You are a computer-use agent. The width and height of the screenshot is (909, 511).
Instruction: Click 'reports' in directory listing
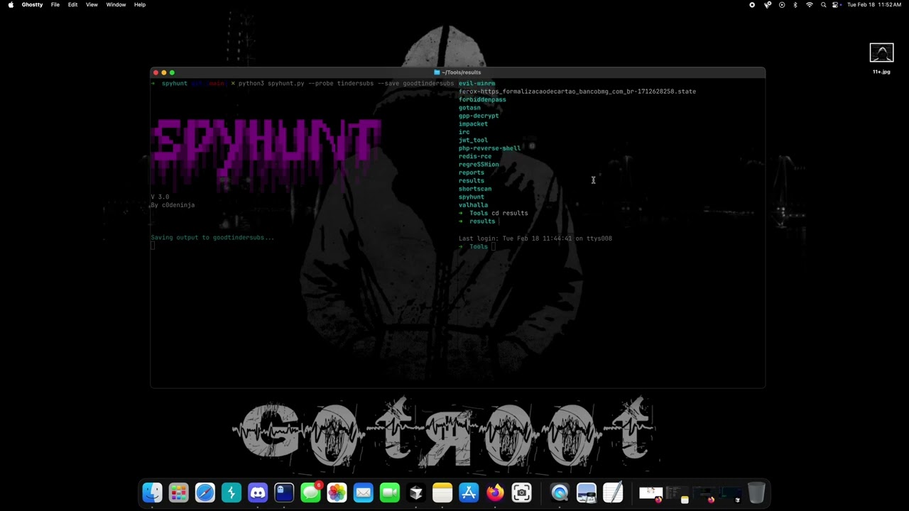(472, 172)
